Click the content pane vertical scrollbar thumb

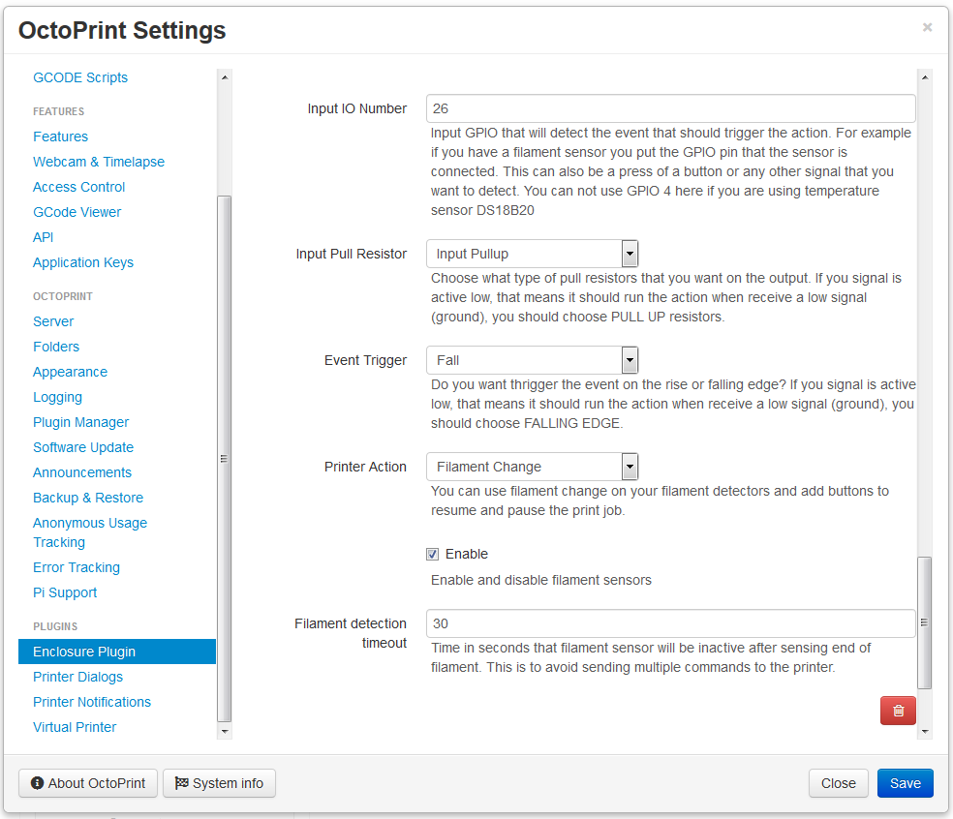[x=925, y=622]
